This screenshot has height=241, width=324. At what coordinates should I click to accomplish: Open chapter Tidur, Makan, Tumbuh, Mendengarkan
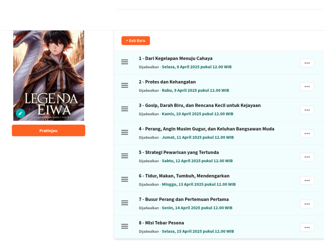pos(184,176)
